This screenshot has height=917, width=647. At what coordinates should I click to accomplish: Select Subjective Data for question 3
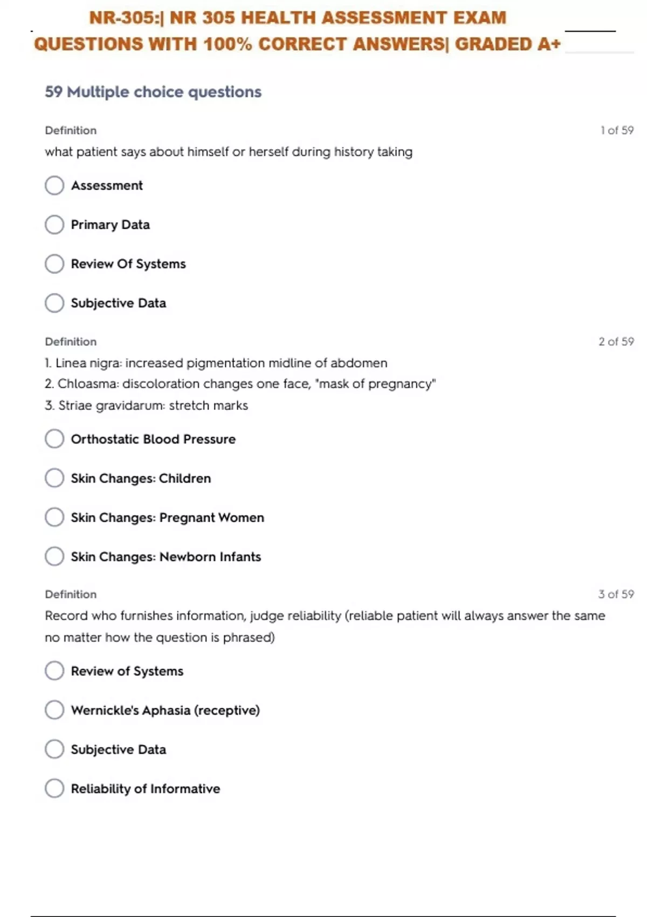coord(54,749)
